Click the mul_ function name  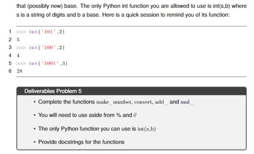[x=187, y=102]
